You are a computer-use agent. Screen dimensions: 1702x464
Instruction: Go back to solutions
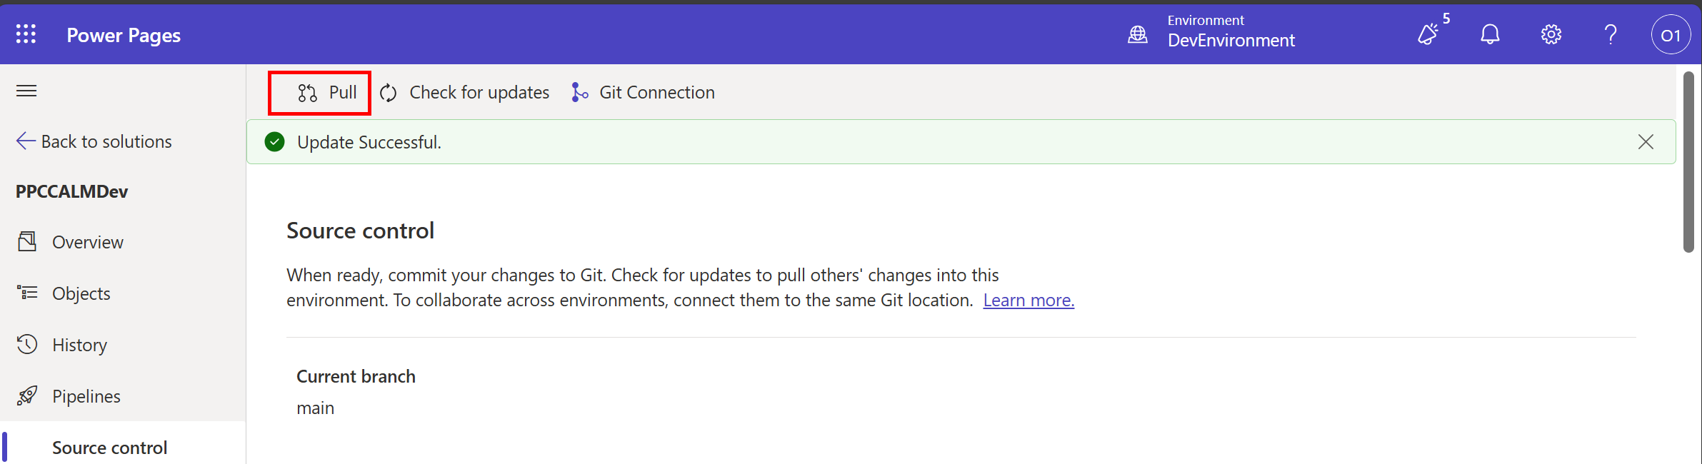pos(94,141)
